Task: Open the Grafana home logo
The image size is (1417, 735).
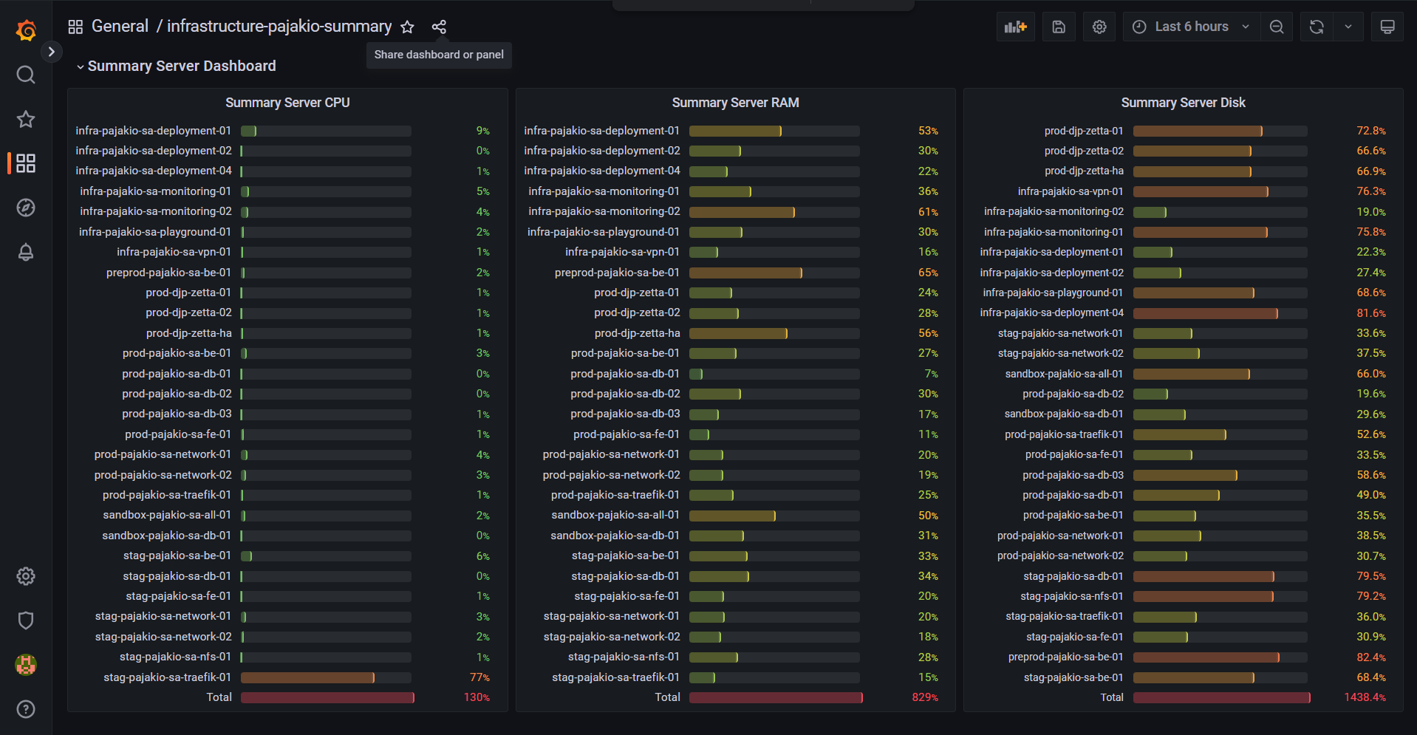Action: coord(26,30)
